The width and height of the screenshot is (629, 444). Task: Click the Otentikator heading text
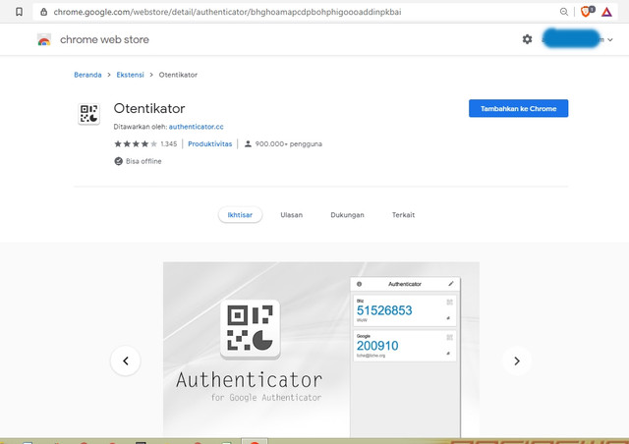point(149,108)
